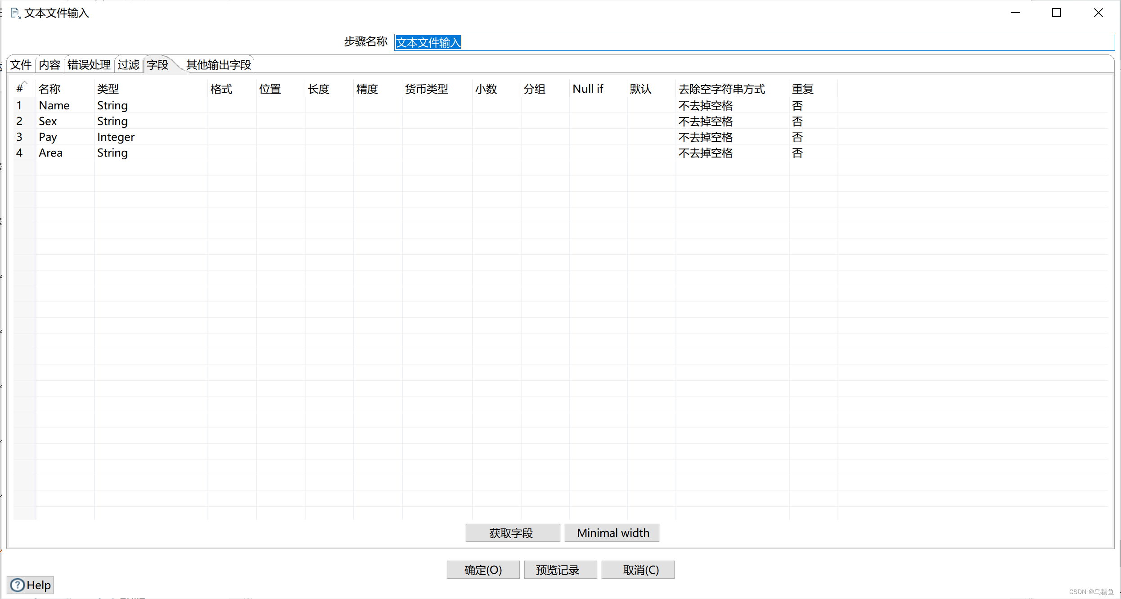This screenshot has width=1121, height=599.
Task: Select row number 3 in the table
Action: (x=19, y=137)
